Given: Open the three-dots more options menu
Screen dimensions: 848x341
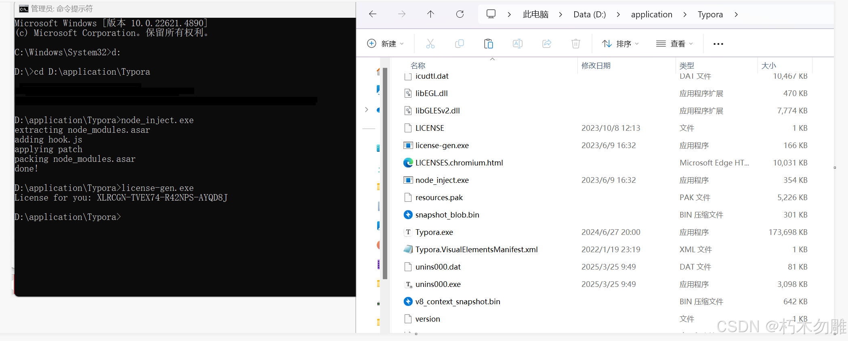Looking at the screenshot, I should tap(718, 44).
